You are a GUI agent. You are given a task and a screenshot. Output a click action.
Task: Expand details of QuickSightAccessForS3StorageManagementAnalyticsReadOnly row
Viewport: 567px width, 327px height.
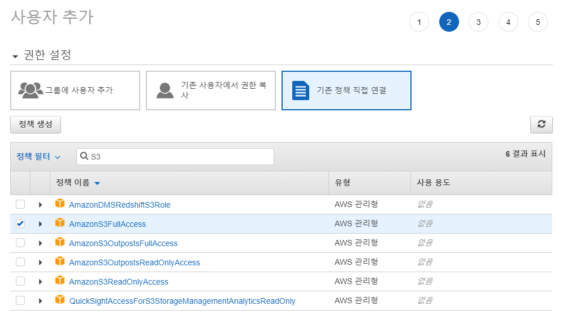point(41,300)
